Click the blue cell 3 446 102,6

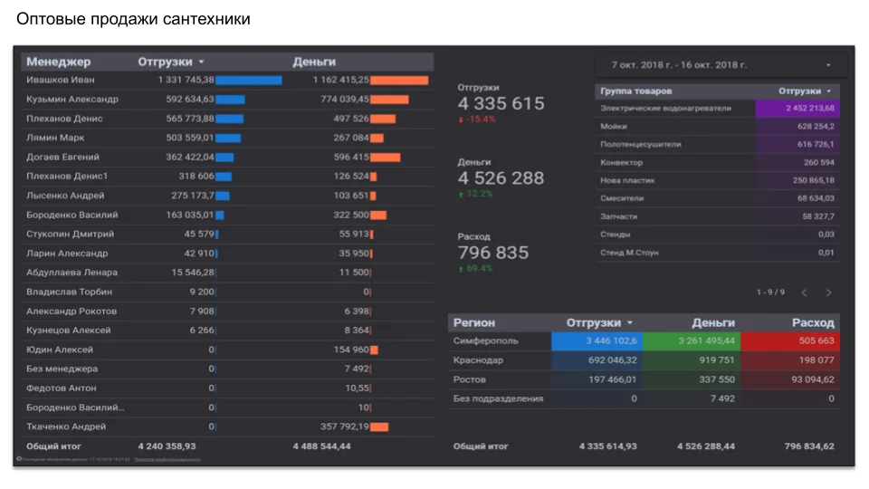coord(597,341)
